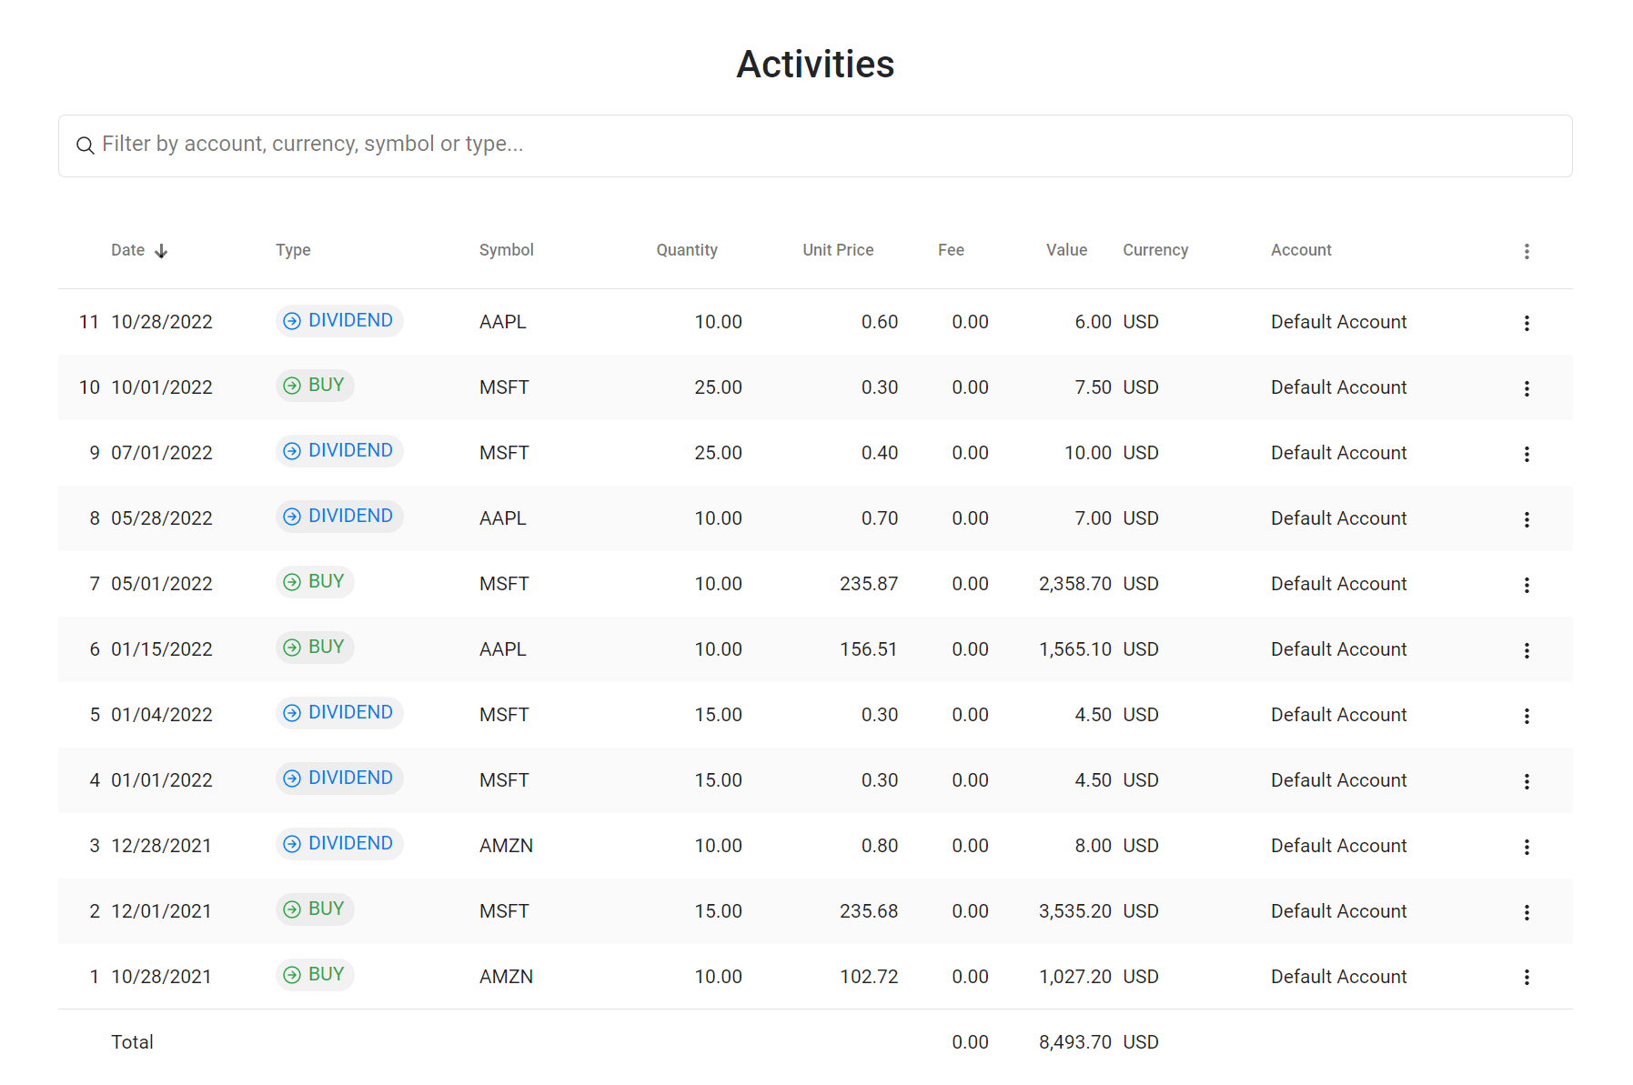
Task: Open the row options dropdown for MSFT buy on 12/01/2021
Action: 1527,911
